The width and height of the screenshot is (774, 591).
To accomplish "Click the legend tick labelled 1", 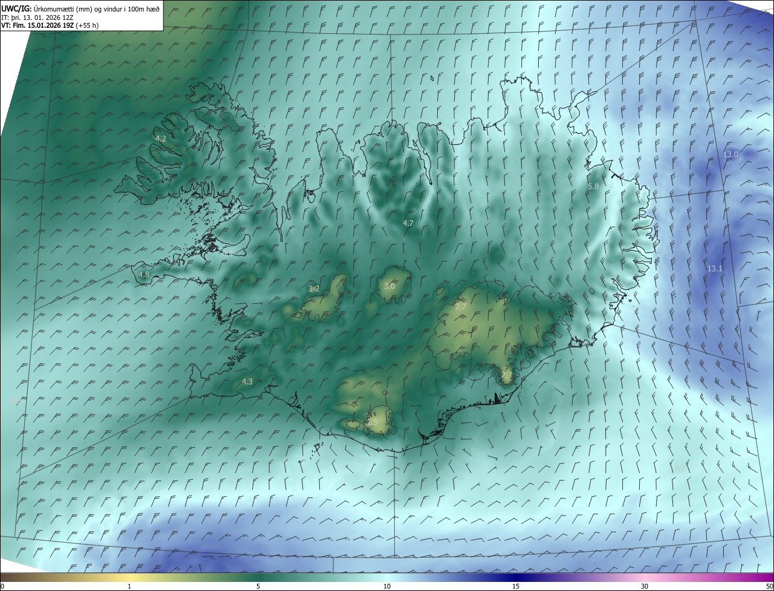I will point(129,586).
